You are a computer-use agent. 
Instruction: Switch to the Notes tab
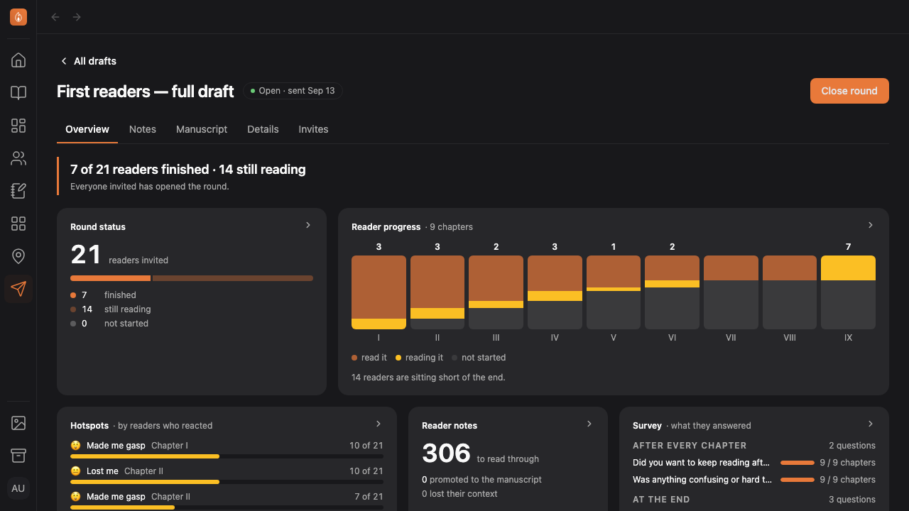pos(143,129)
